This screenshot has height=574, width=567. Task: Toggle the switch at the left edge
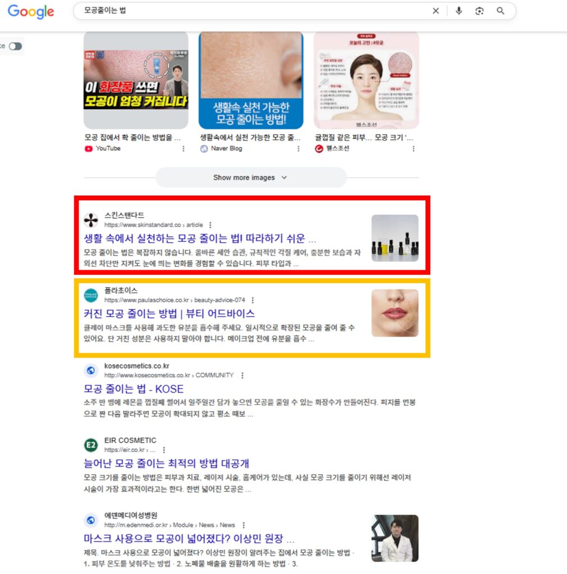point(15,46)
